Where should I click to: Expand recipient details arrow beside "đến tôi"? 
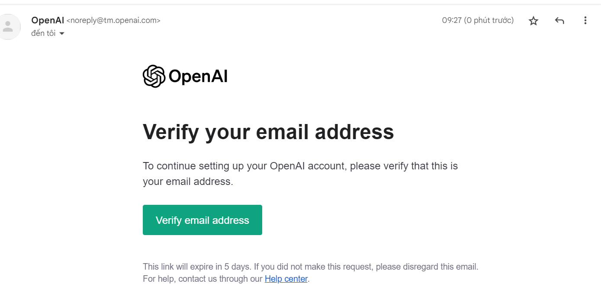coord(62,34)
